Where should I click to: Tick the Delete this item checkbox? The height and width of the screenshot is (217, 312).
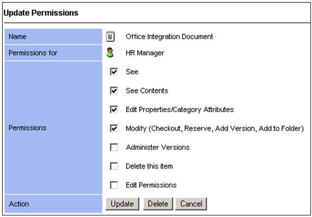(114, 166)
